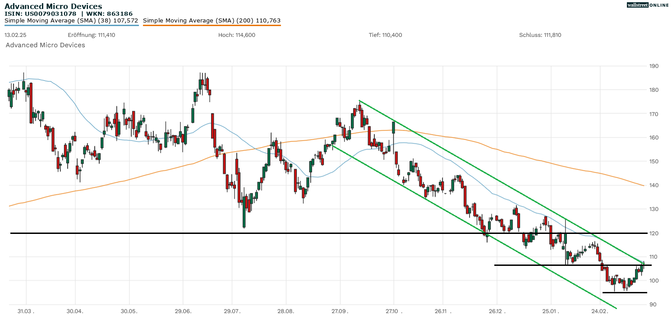Click the Hoch 114,600 value
Image resolution: width=672 pixels, height=314 pixels.
pos(236,35)
